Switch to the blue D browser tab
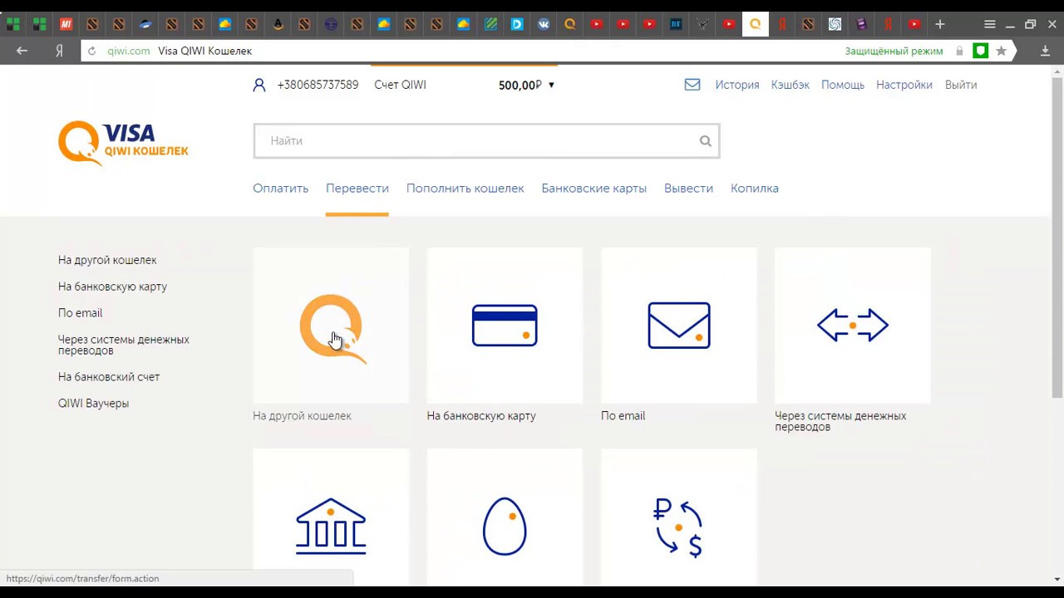 517,24
